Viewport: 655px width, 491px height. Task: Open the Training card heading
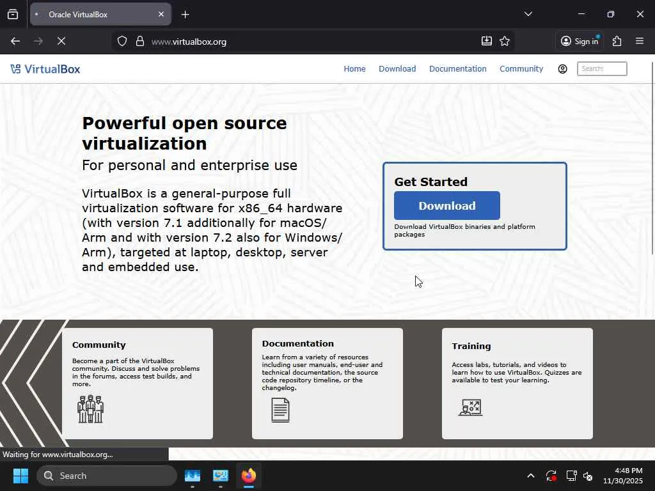pyautogui.click(x=471, y=346)
